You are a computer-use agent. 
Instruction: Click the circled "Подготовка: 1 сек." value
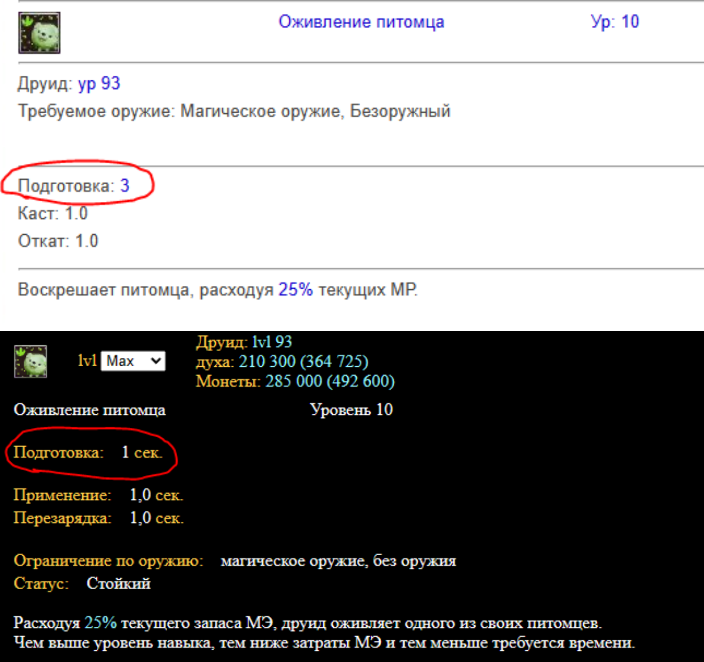coord(141,452)
